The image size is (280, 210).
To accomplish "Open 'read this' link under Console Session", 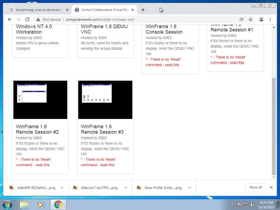I will coord(172,65).
